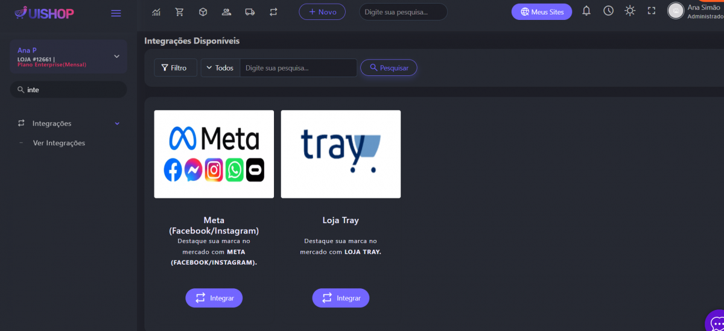The image size is (724, 331).
Task: Click Integrar under Loja Tray
Action: [x=340, y=298]
